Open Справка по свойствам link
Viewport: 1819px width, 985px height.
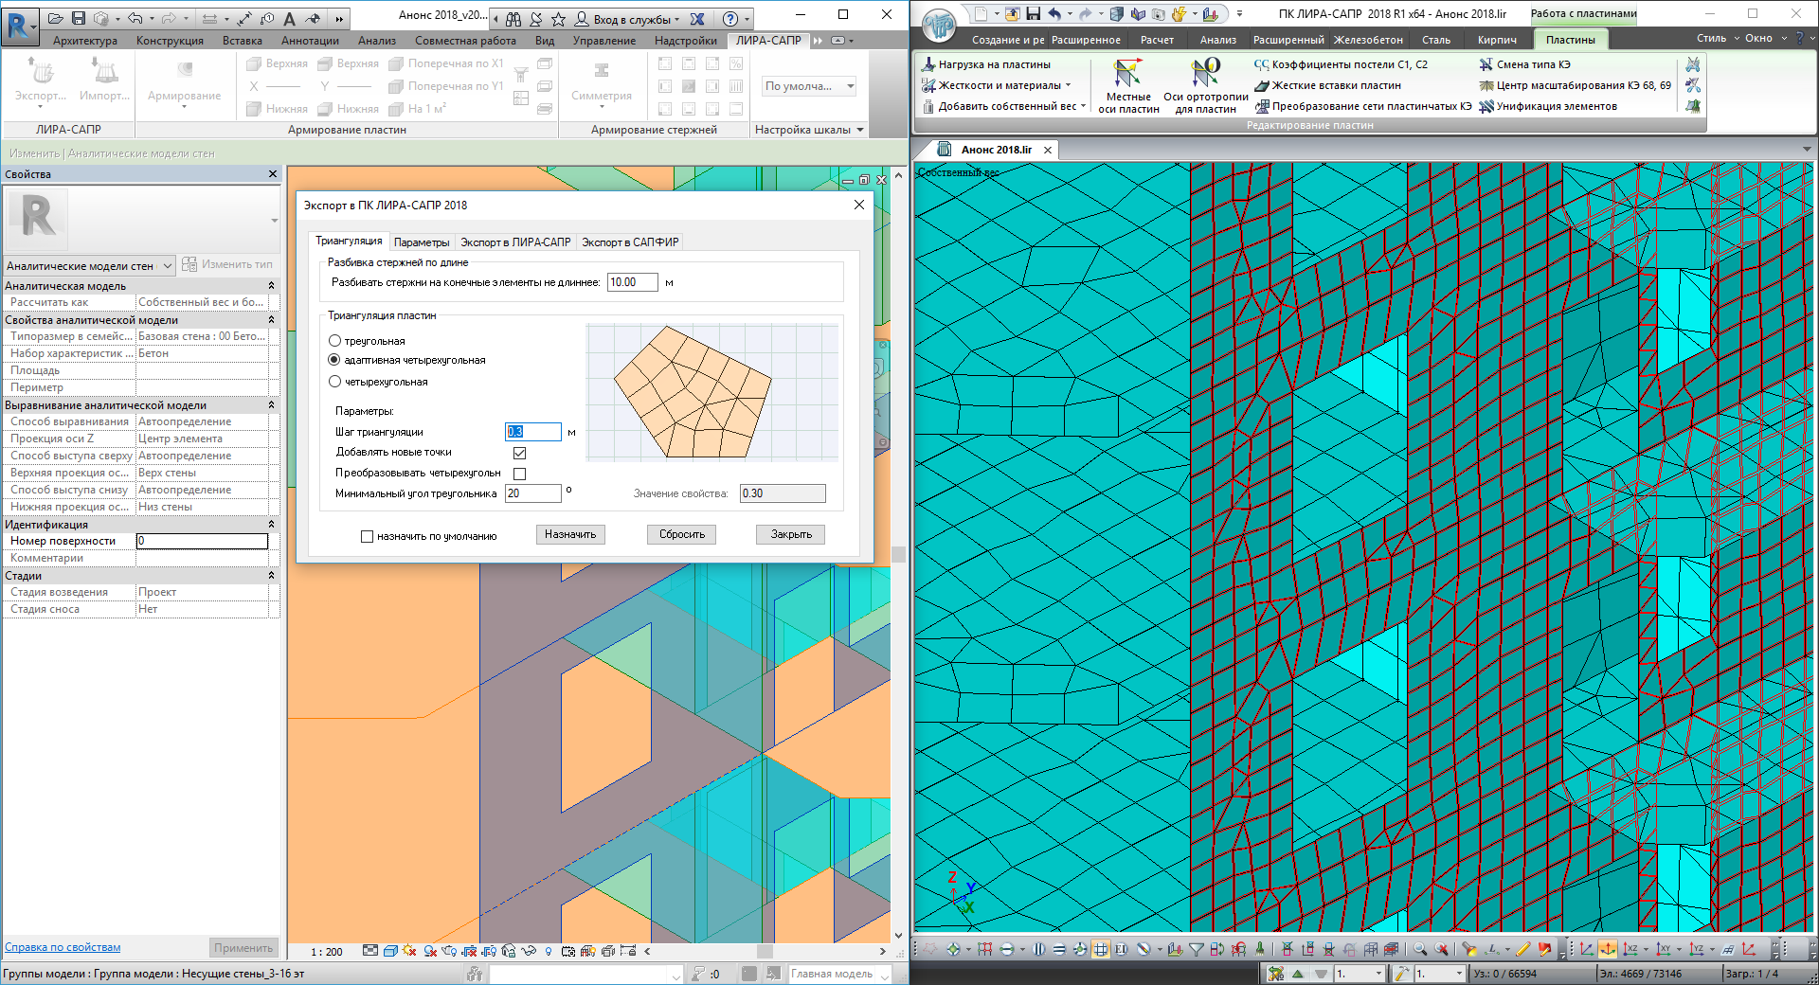pyautogui.click(x=63, y=947)
